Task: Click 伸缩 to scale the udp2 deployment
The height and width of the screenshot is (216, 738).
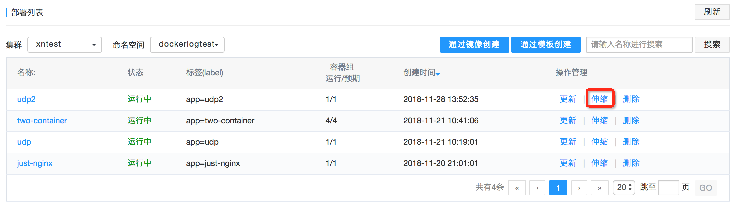Action: (600, 99)
